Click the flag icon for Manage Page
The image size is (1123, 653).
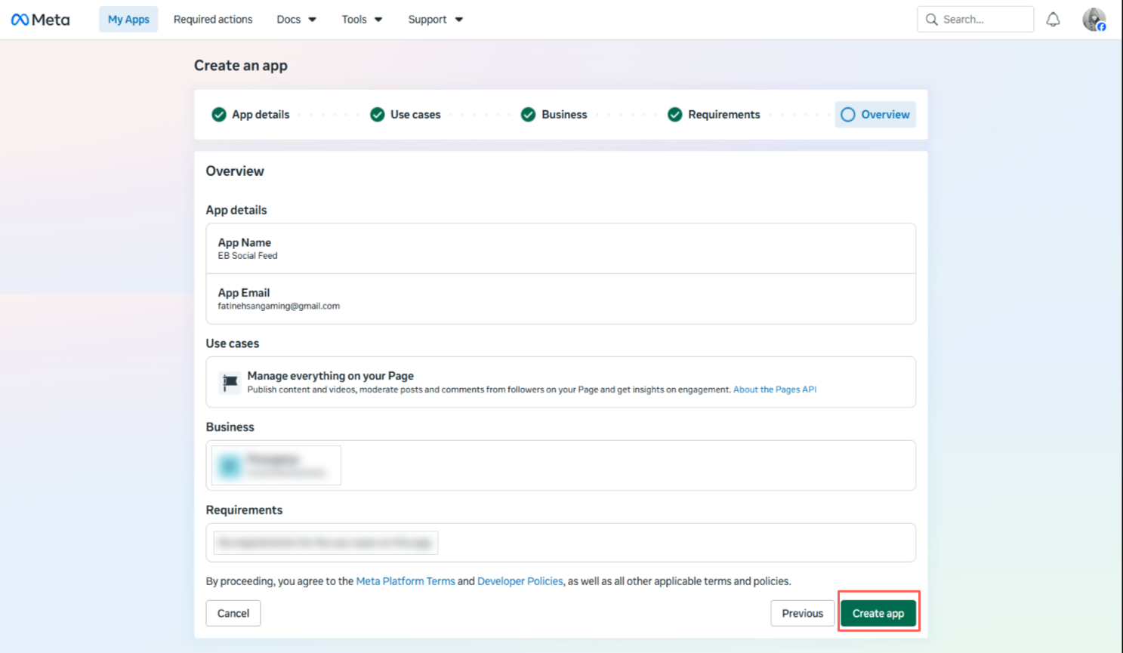(x=230, y=383)
